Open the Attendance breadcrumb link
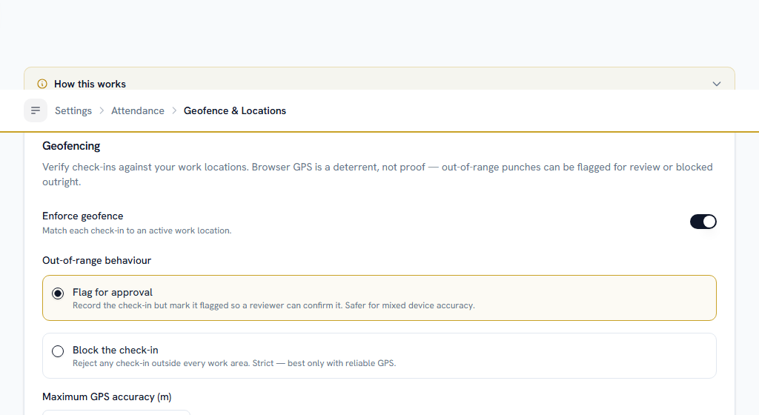 [138, 110]
